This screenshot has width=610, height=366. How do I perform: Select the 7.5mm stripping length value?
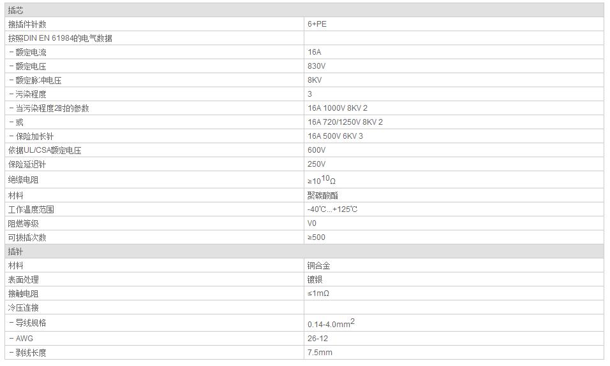tap(320, 353)
